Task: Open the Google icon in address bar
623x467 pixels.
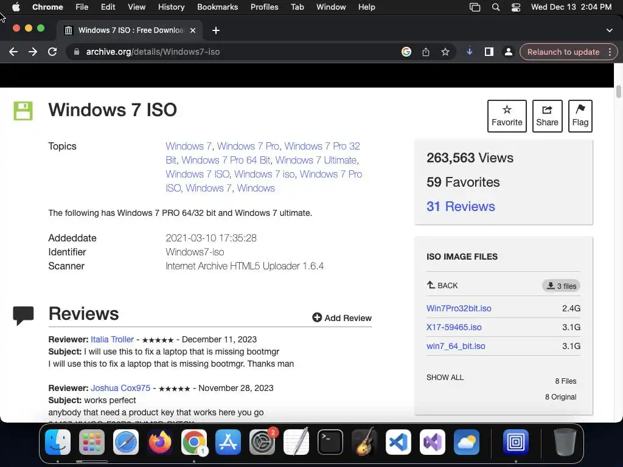Action: coord(406,52)
